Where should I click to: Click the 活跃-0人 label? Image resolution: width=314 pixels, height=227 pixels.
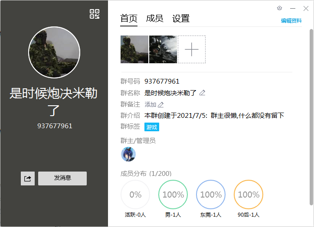(135, 215)
